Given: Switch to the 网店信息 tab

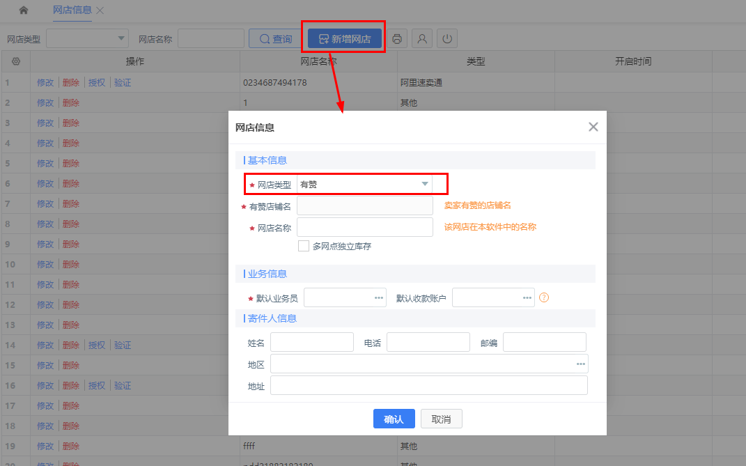Looking at the screenshot, I should coord(72,10).
